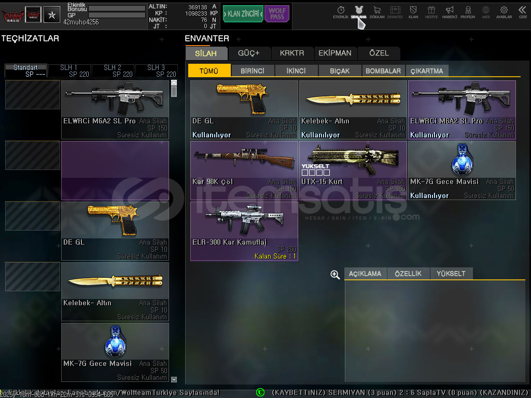Switch to the EKİPMAN tab
This screenshot has width=531, height=398.
click(x=335, y=53)
